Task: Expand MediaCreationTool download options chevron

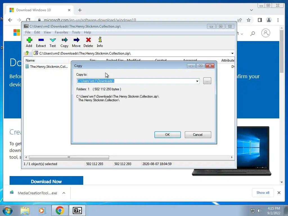Action: [64, 193]
